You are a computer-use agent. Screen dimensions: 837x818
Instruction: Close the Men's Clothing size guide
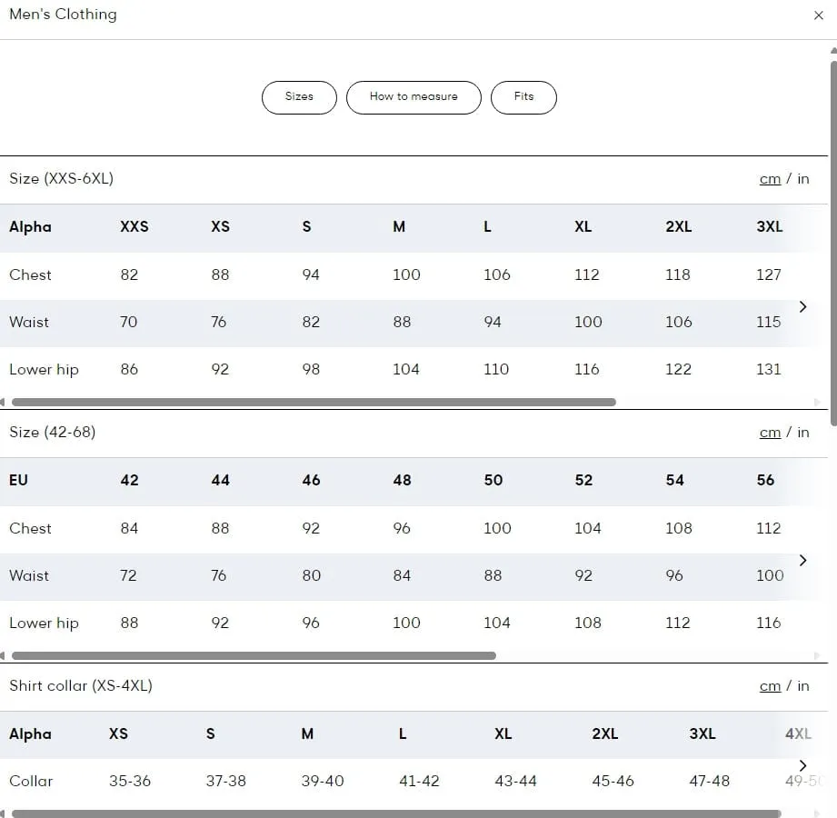[x=818, y=15]
